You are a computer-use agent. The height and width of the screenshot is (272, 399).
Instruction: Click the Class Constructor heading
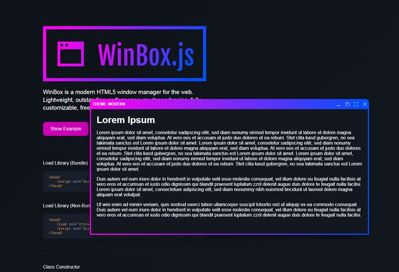(x=61, y=267)
